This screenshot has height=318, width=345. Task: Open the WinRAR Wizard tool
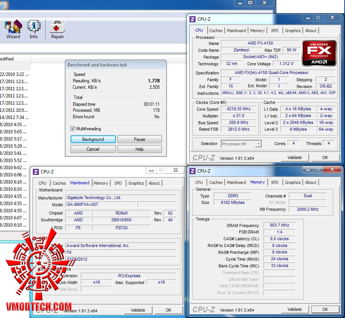(x=13, y=29)
